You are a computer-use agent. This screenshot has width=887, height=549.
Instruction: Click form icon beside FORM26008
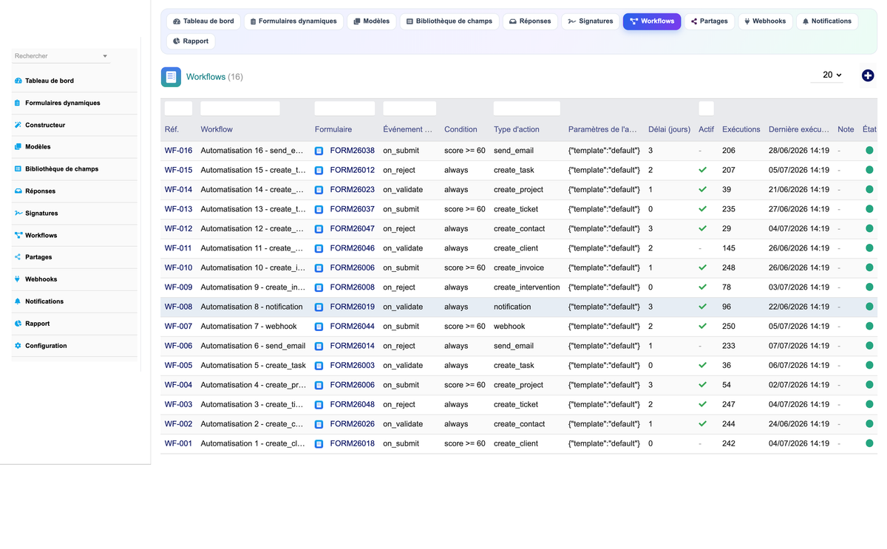[x=319, y=287]
